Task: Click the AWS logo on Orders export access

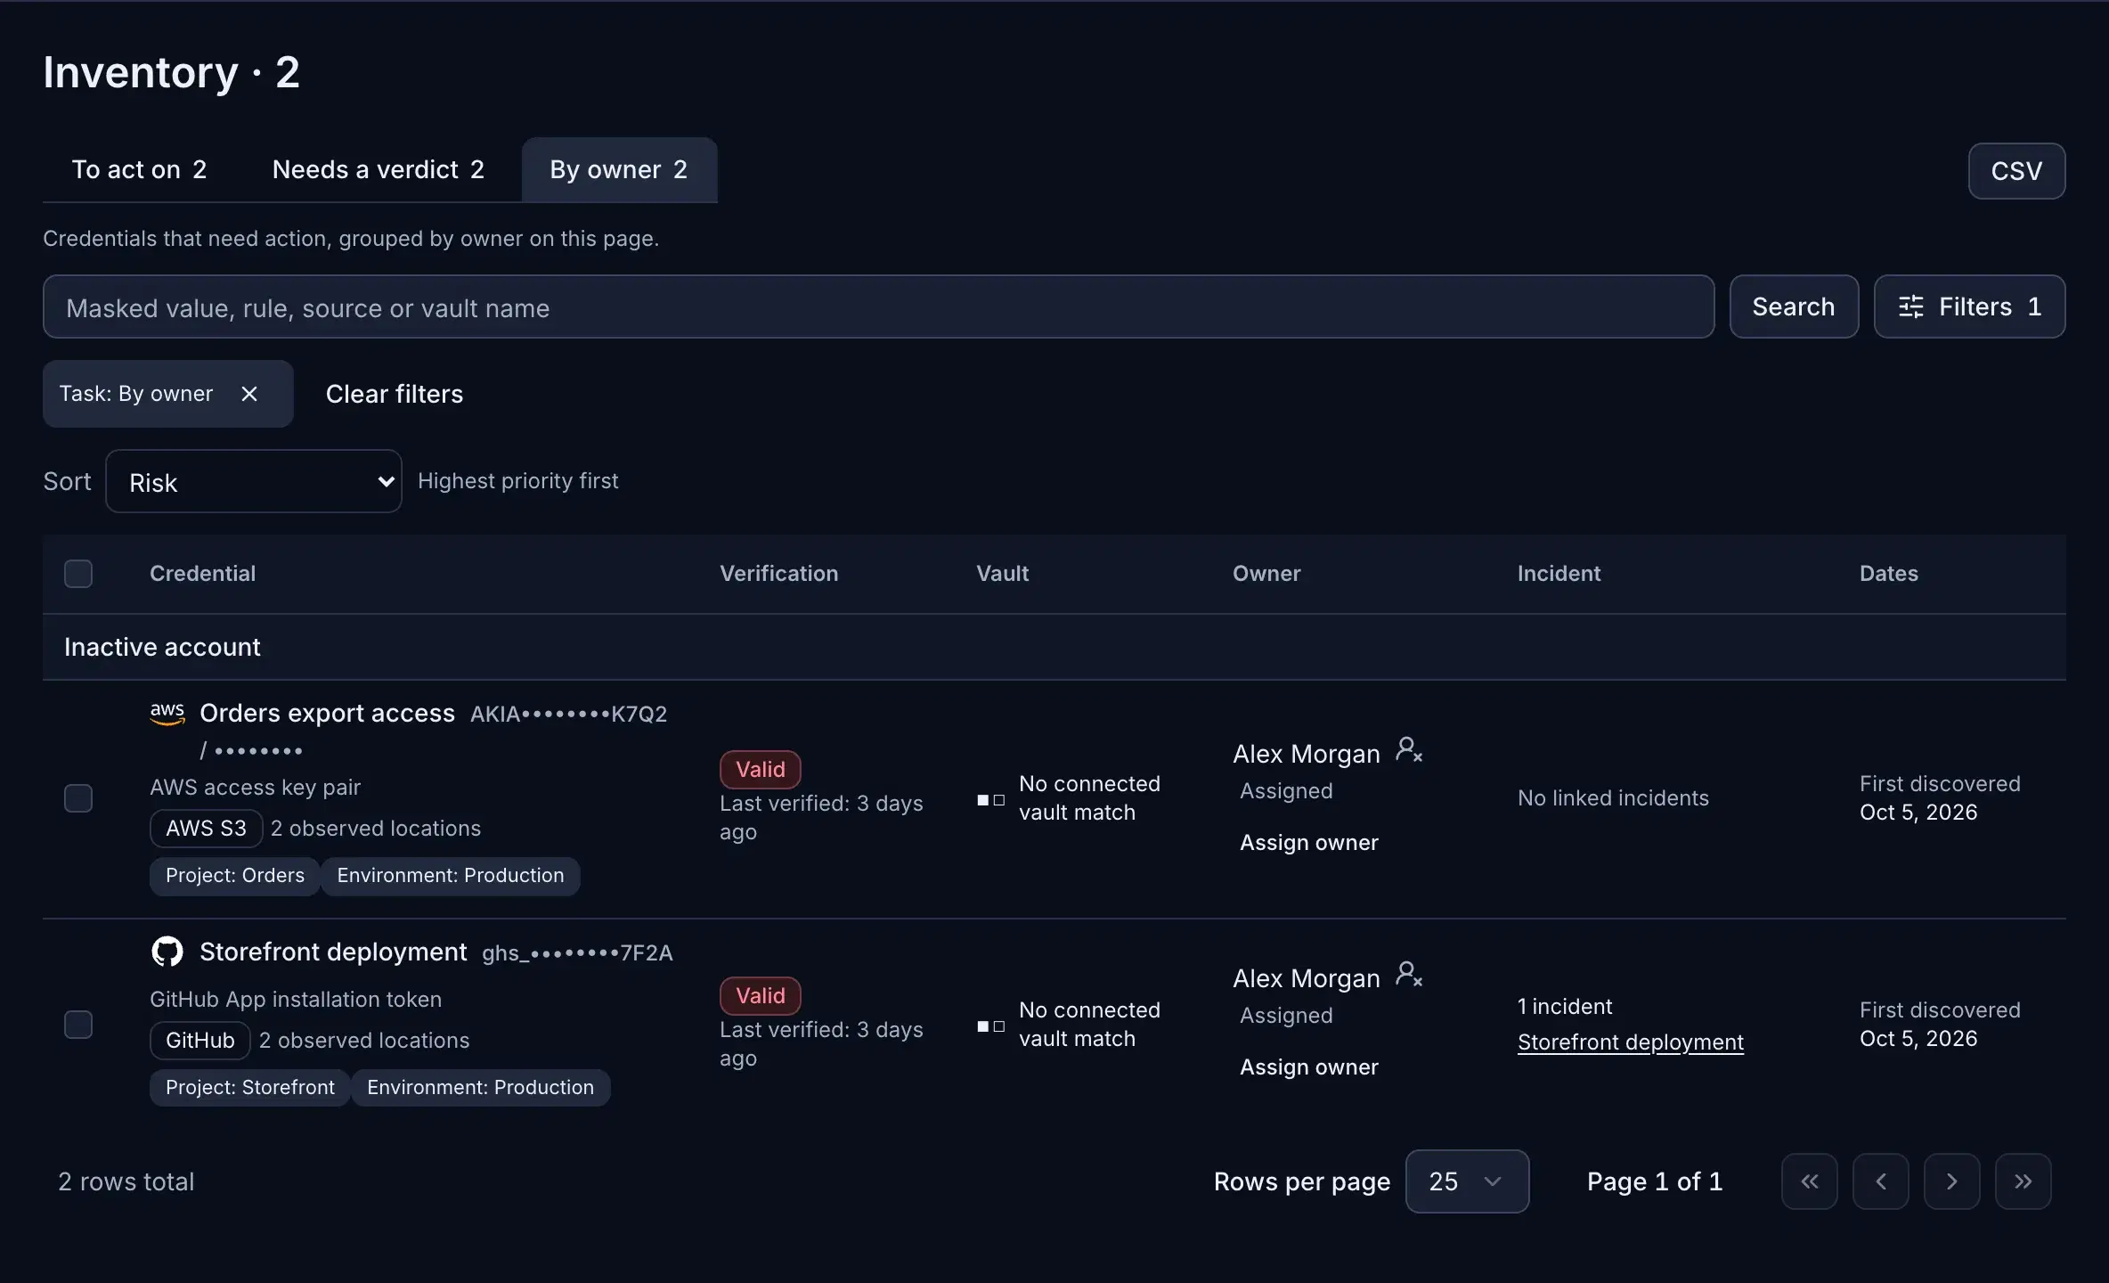Action: point(167,714)
